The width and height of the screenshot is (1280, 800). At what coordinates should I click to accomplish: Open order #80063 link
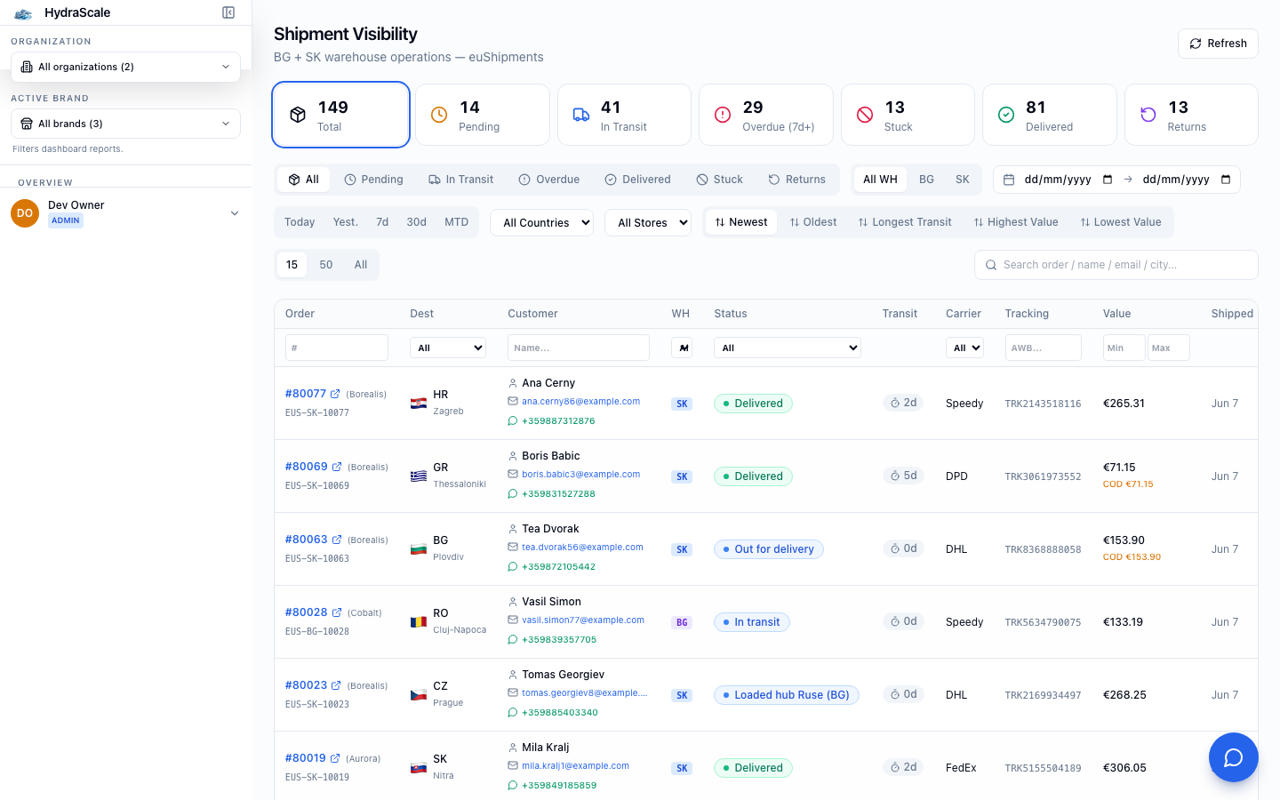(306, 540)
